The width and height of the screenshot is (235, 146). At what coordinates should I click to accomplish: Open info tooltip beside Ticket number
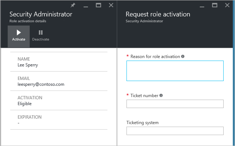pyautogui.click(x=161, y=96)
